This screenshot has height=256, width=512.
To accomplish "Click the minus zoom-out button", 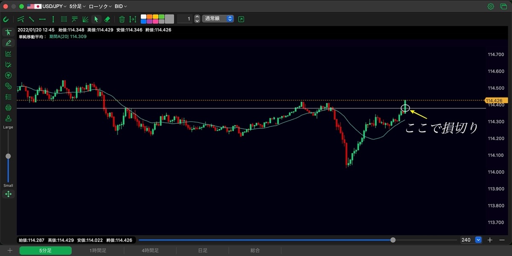I will [x=502, y=240].
